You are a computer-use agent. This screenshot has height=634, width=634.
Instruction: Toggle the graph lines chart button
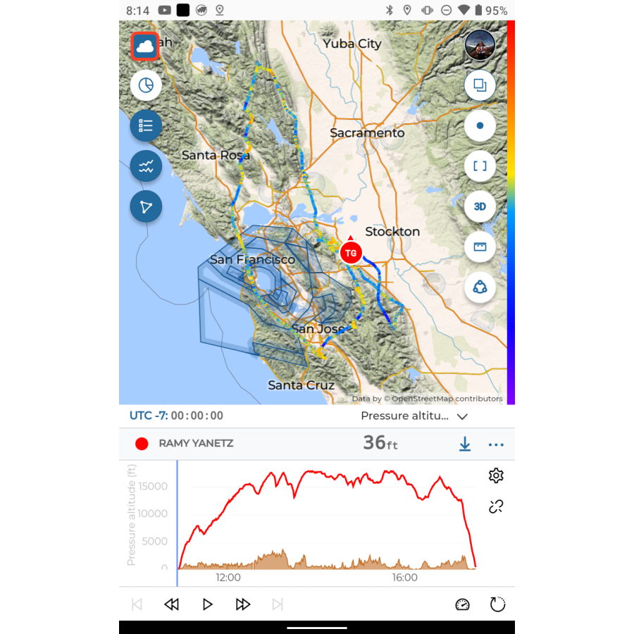[146, 166]
